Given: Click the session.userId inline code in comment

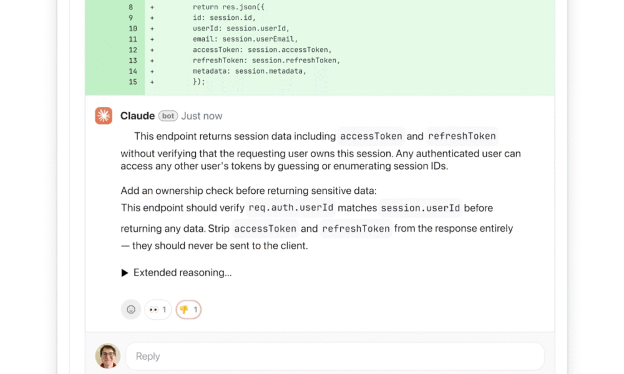Looking at the screenshot, I should 421,208.
